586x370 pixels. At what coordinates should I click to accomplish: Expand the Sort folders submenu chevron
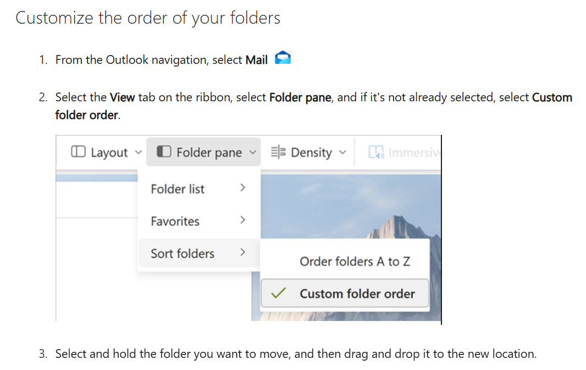click(x=242, y=252)
